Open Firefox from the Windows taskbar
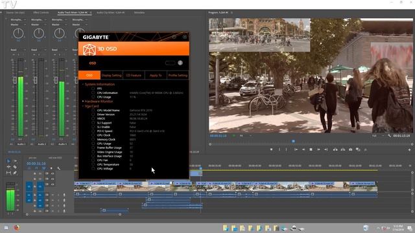 pyautogui.click(x=17, y=227)
